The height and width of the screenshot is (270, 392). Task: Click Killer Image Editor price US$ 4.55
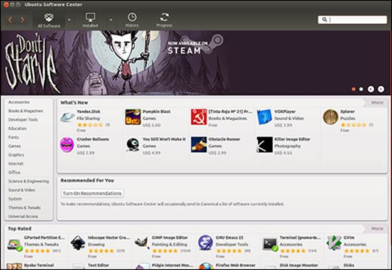[x=283, y=153]
